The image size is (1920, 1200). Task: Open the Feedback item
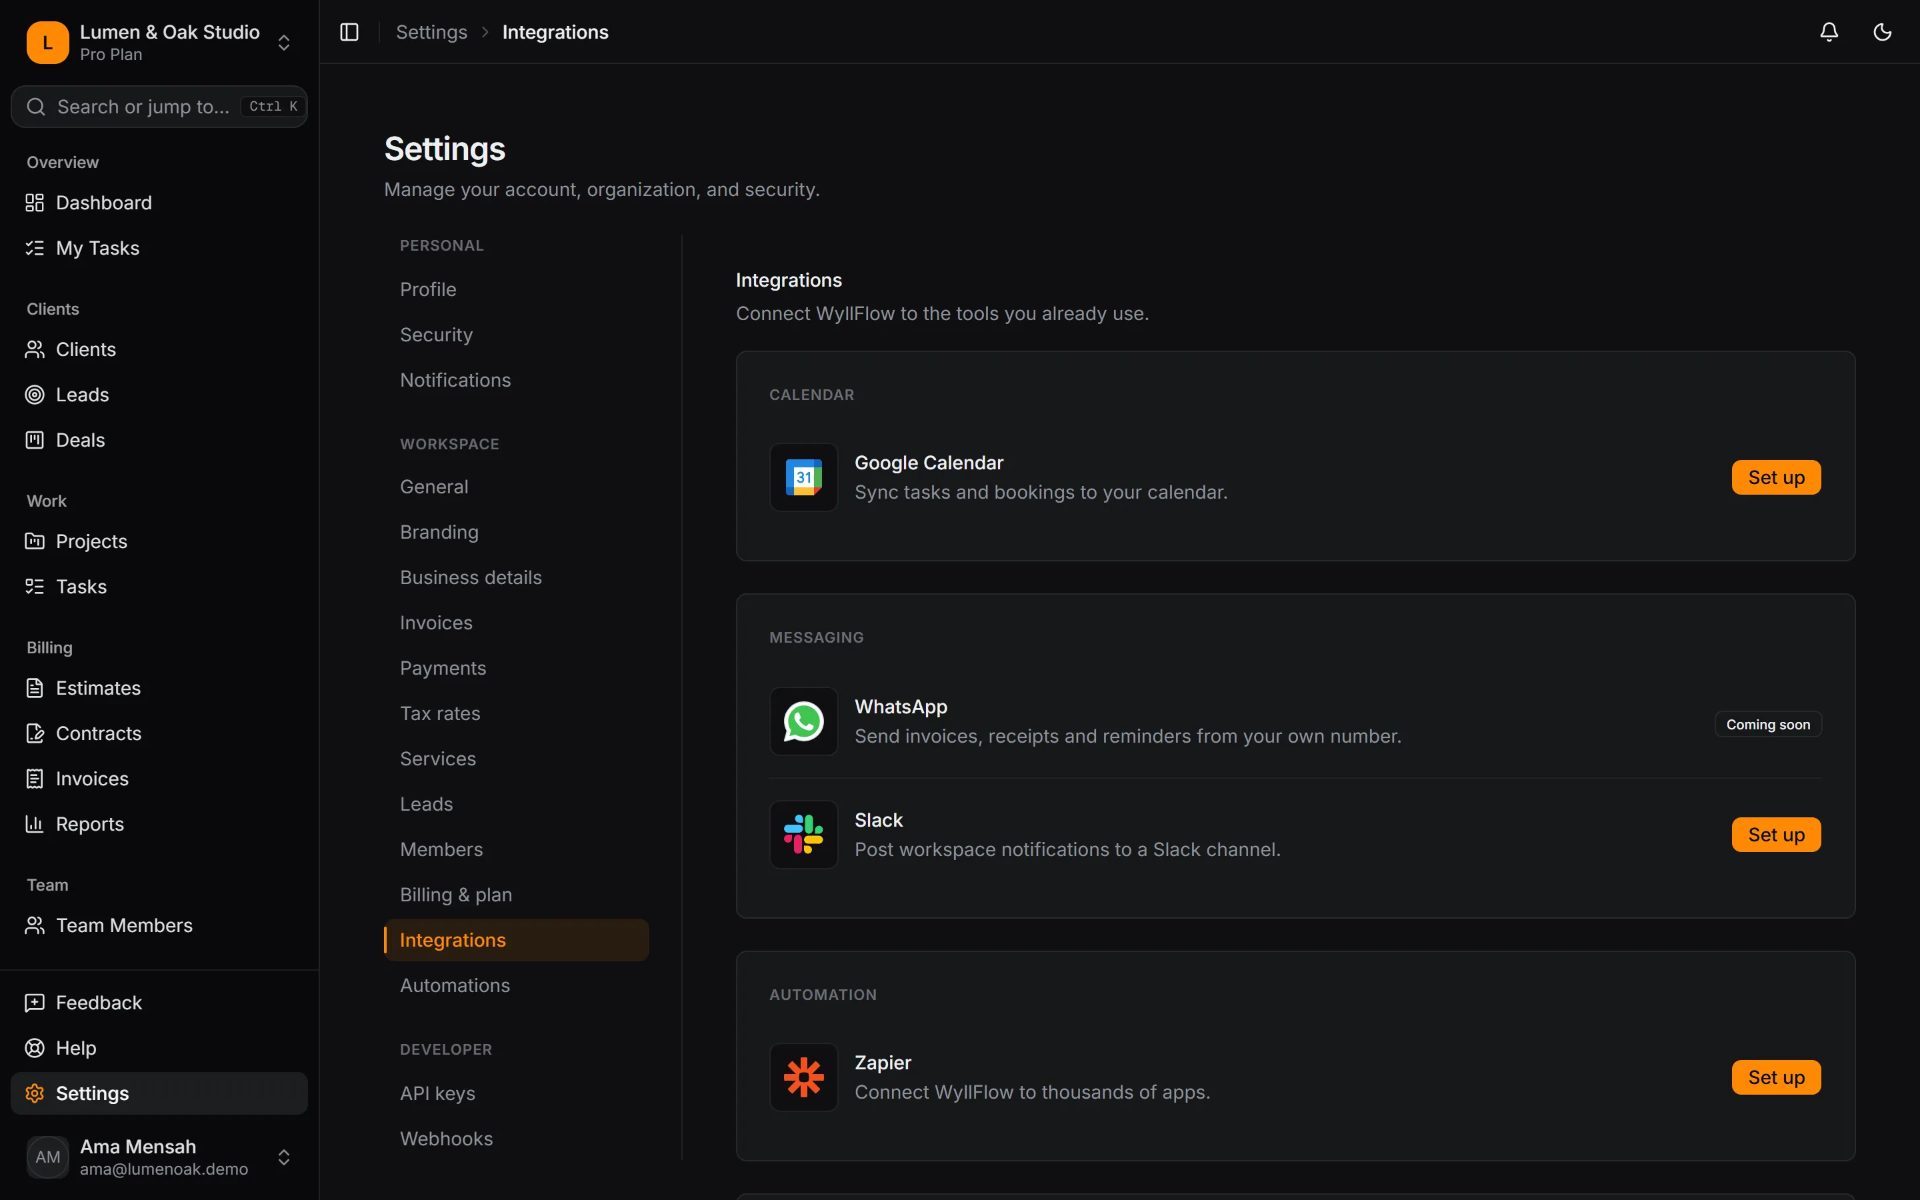[x=159, y=1003]
